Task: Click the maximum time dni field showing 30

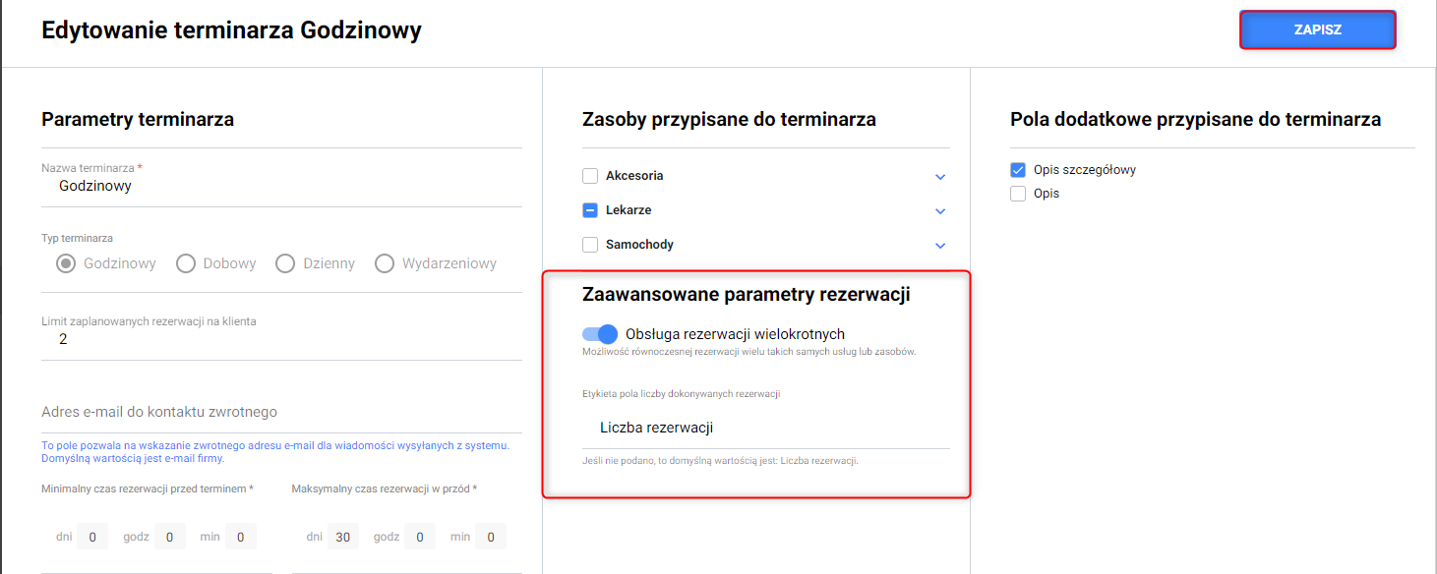Action: pos(343,537)
